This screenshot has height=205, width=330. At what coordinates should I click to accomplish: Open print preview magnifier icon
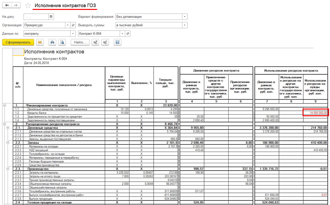click(x=62, y=42)
